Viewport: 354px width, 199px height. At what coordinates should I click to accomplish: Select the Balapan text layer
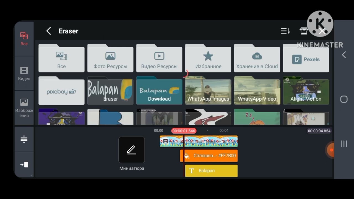coord(211,171)
